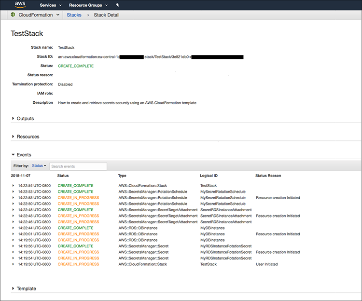The width and height of the screenshot is (362, 301).
Task: Click the Stack ID ARN text
Action: click(151, 57)
